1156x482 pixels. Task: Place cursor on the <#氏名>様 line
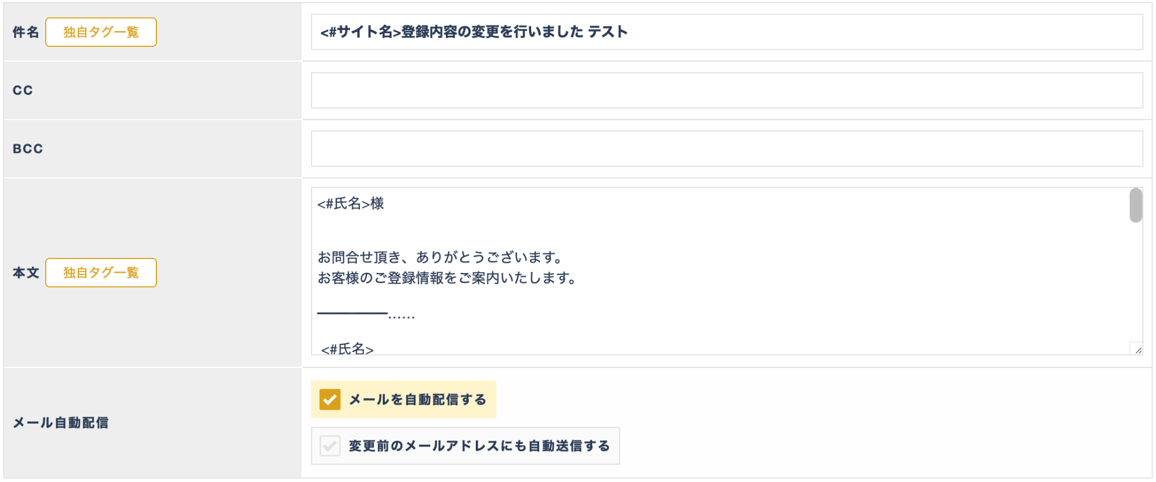[351, 204]
